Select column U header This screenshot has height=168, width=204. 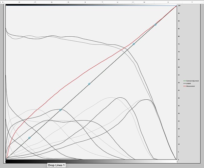pos(117,2)
